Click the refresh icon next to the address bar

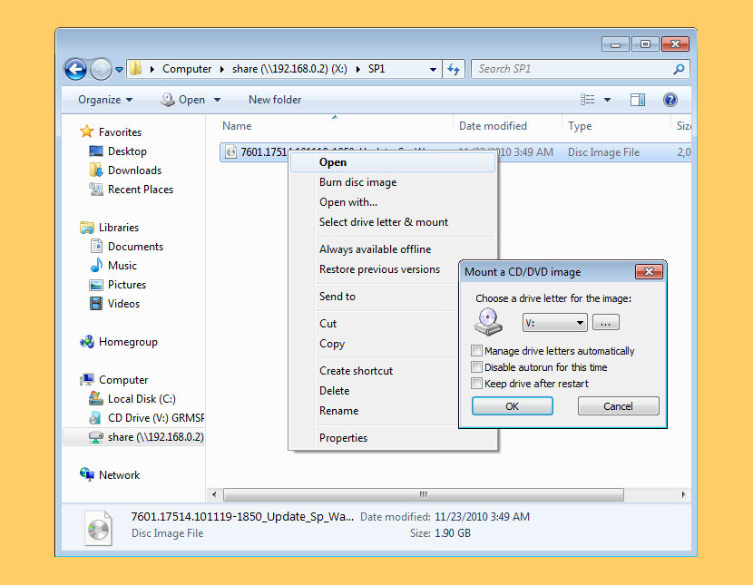tap(454, 68)
